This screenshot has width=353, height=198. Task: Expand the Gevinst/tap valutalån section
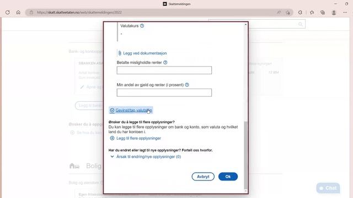coord(131,110)
